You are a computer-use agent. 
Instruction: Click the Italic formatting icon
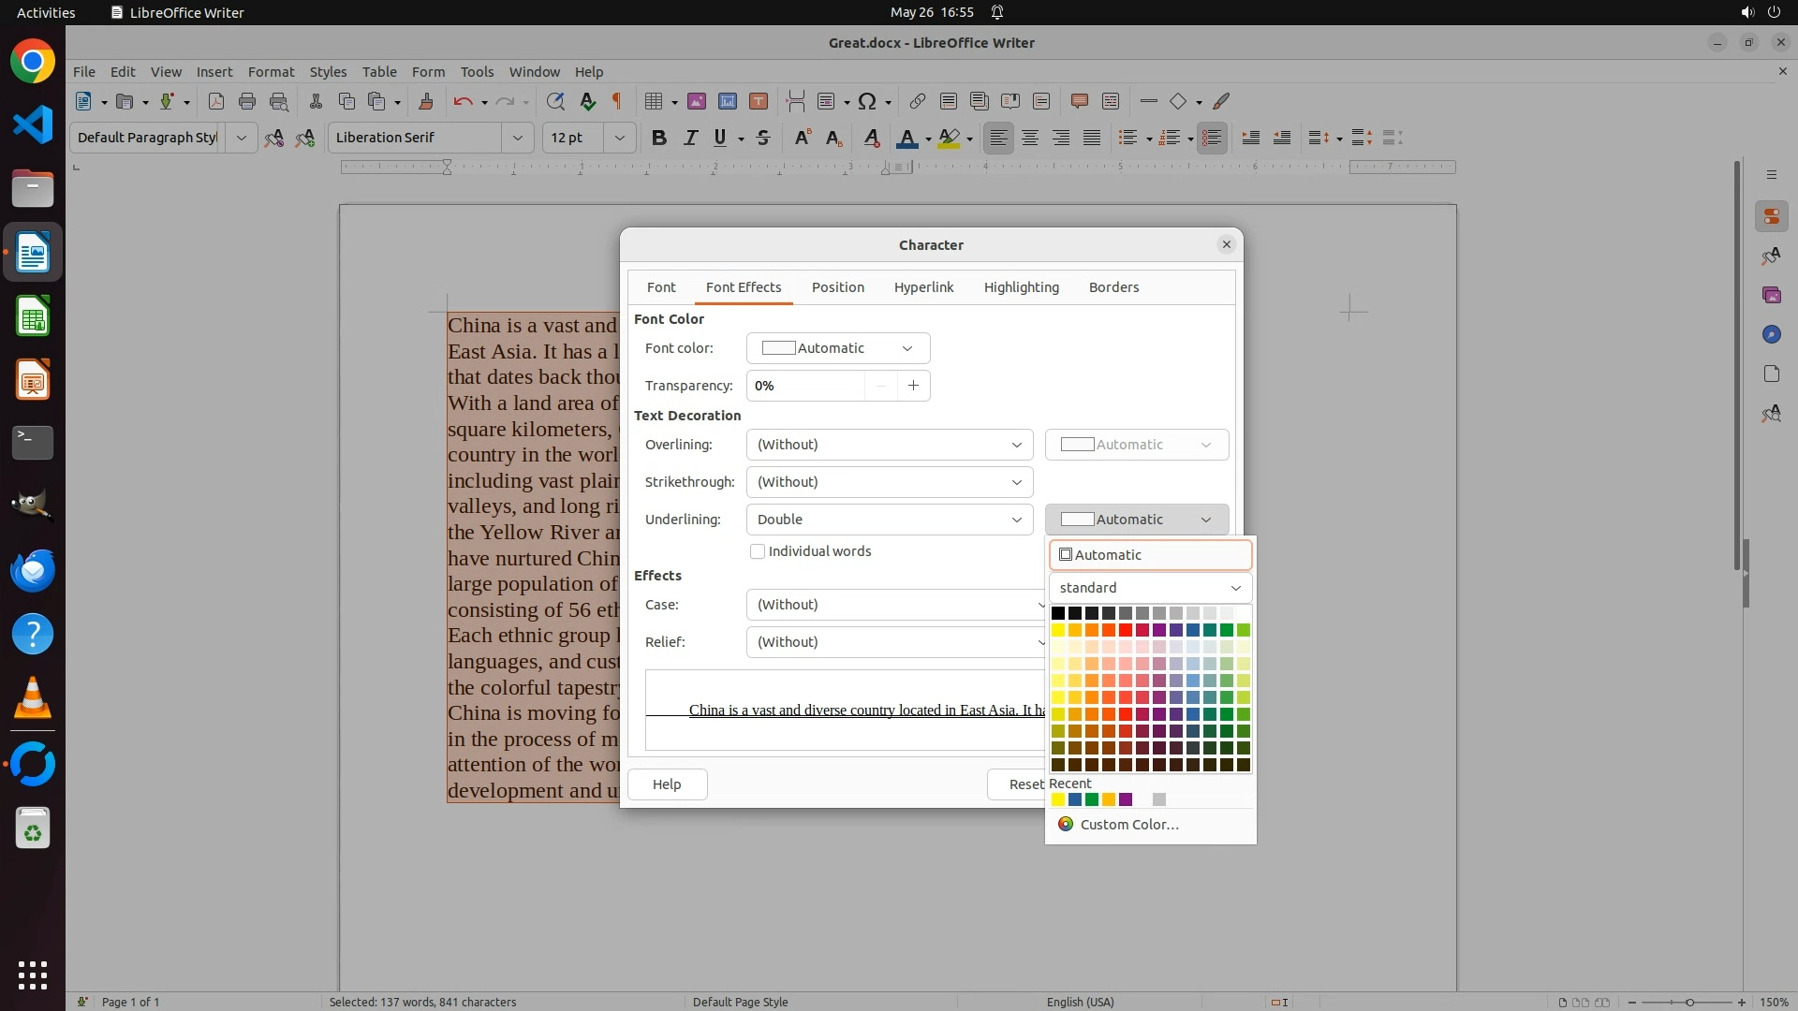click(x=690, y=138)
